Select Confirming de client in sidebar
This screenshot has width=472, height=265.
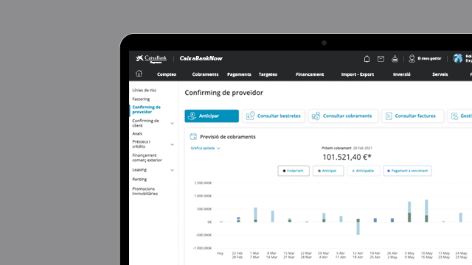pyautogui.click(x=145, y=123)
